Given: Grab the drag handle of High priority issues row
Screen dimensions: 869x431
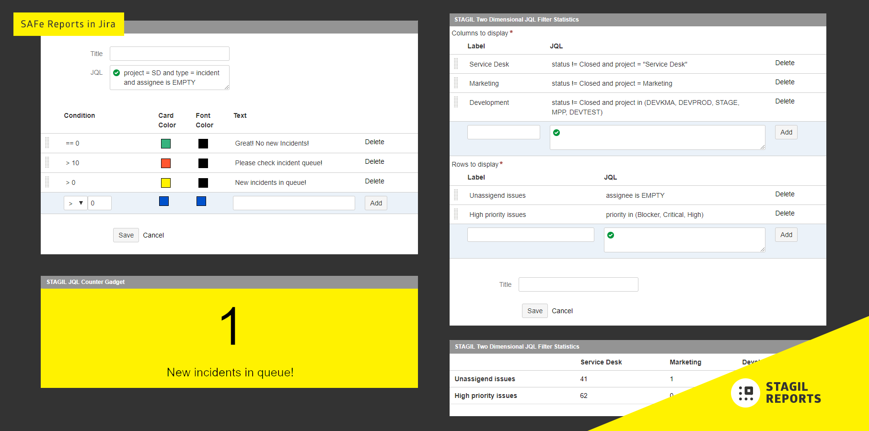Looking at the screenshot, I should pos(456,214).
